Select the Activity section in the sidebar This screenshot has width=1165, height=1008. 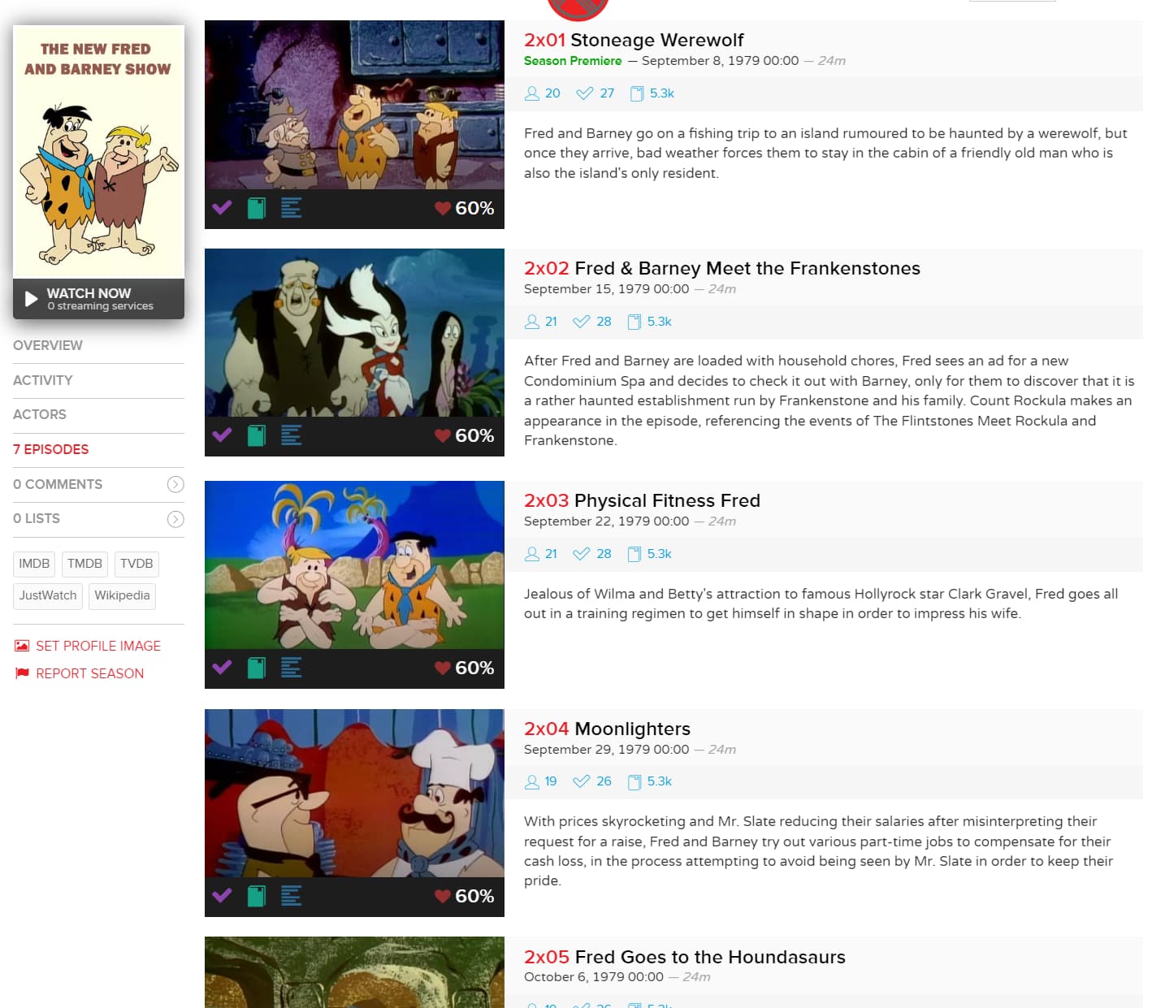tap(43, 380)
